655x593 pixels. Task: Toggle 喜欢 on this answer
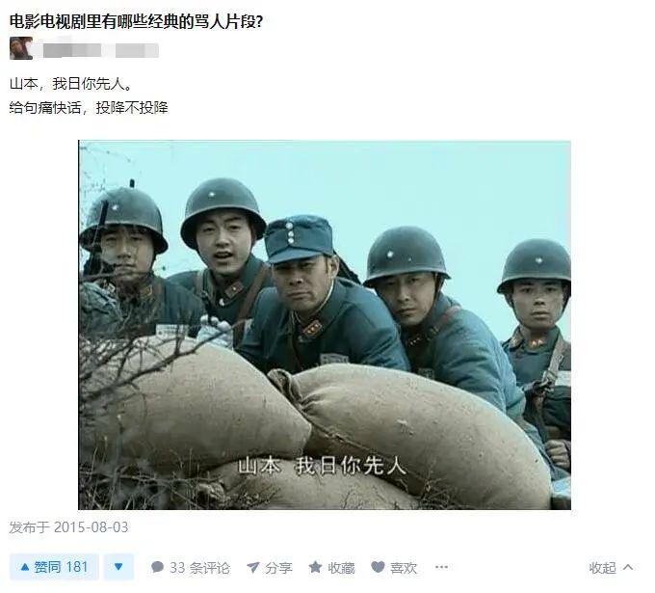coord(394,568)
